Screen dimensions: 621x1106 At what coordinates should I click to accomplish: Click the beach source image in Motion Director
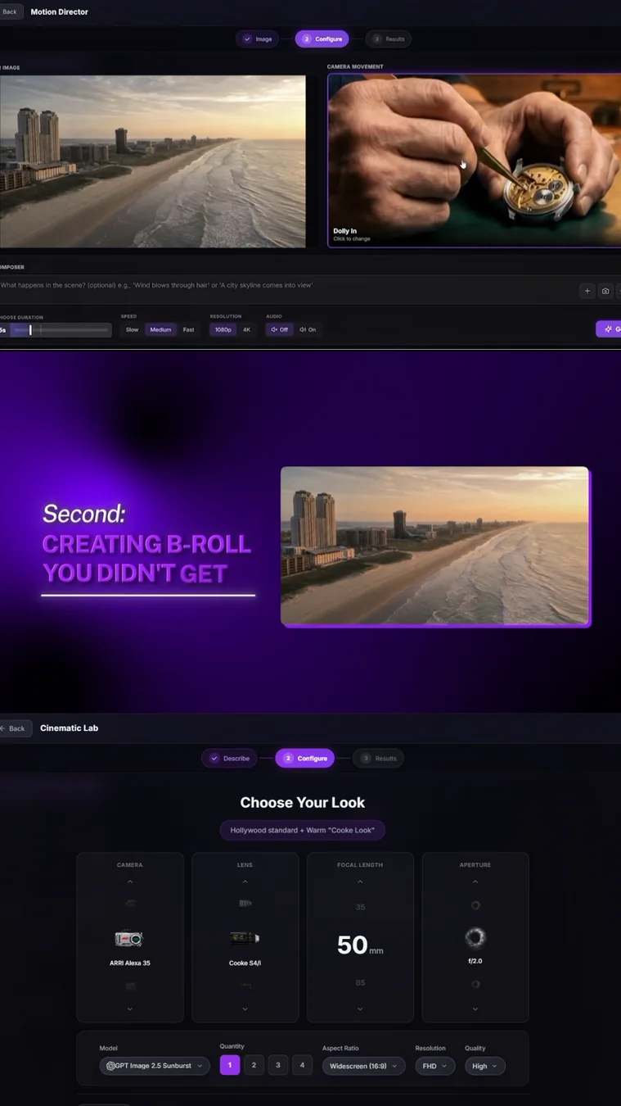pyautogui.click(x=152, y=161)
